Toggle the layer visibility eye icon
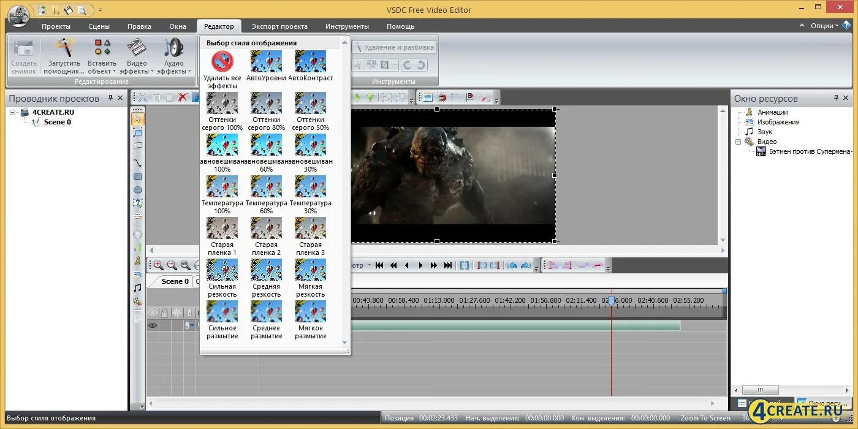Viewport: 858px width, 429px height. 153,325
